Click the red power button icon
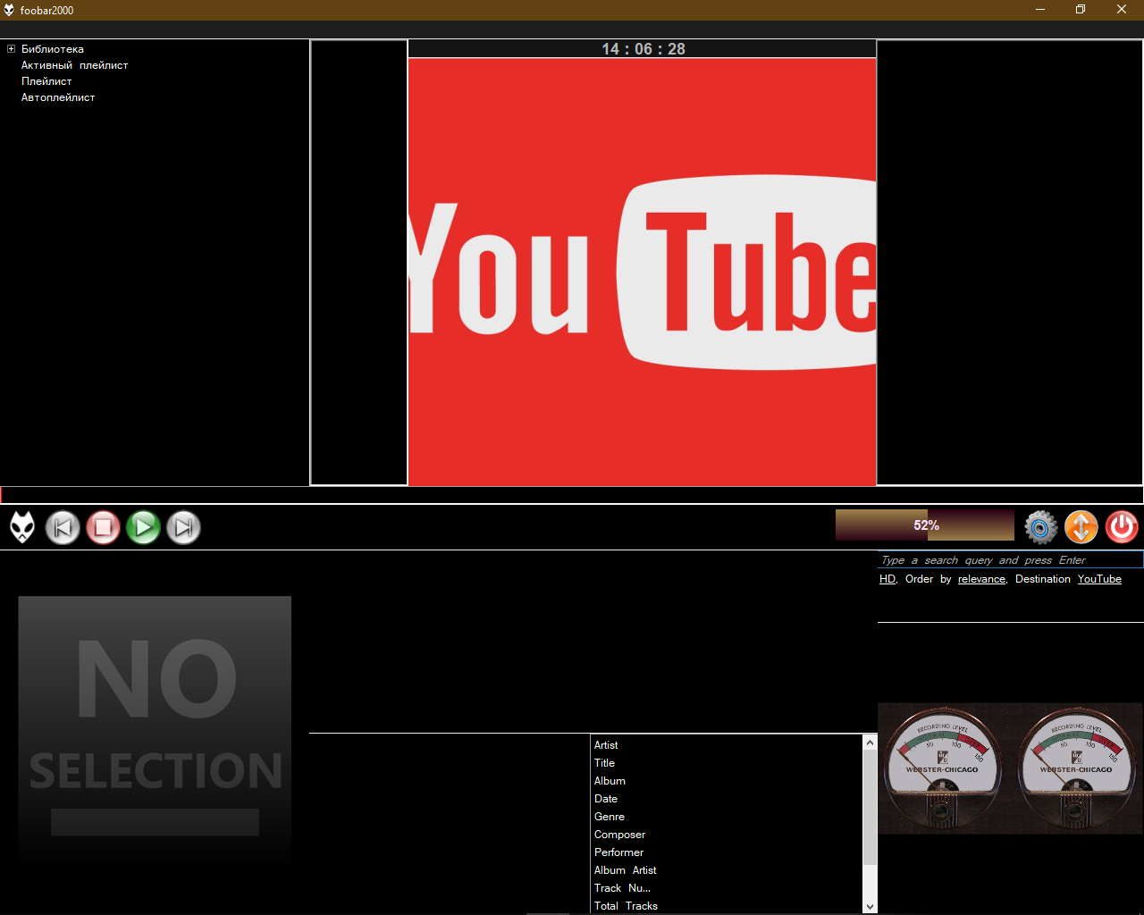This screenshot has width=1144, height=915. pos(1122,527)
